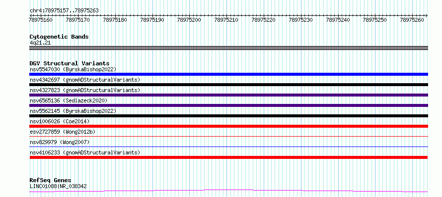Open the nsv1006026 (Coe2014) label
442x197 pixels.
pos(60,121)
